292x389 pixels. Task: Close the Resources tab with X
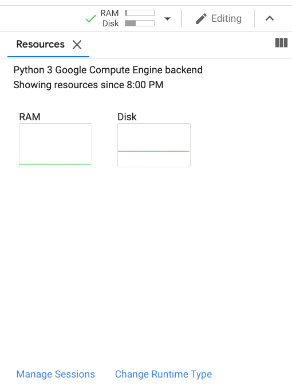(77, 45)
